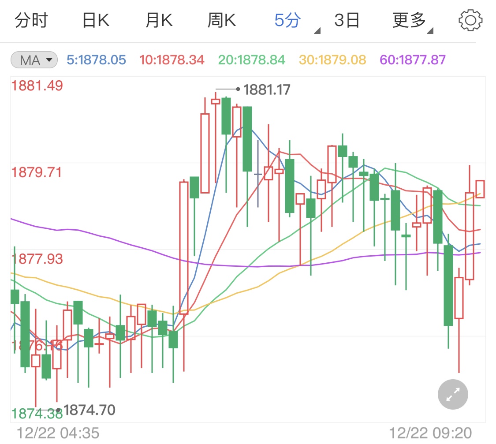This screenshot has height=444, width=496.
Task: Tap the fullscreen expand icon
Action: [x=452, y=394]
